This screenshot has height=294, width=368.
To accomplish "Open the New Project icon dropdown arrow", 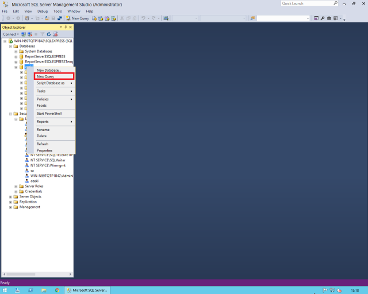I will click(32, 18).
